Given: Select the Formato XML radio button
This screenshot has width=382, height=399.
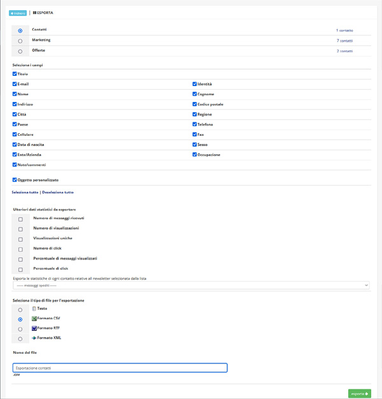Looking at the screenshot, I should pyautogui.click(x=20, y=339).
